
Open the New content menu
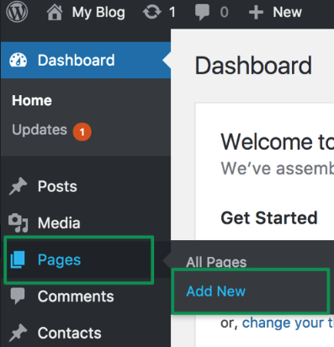click(288, 13)
